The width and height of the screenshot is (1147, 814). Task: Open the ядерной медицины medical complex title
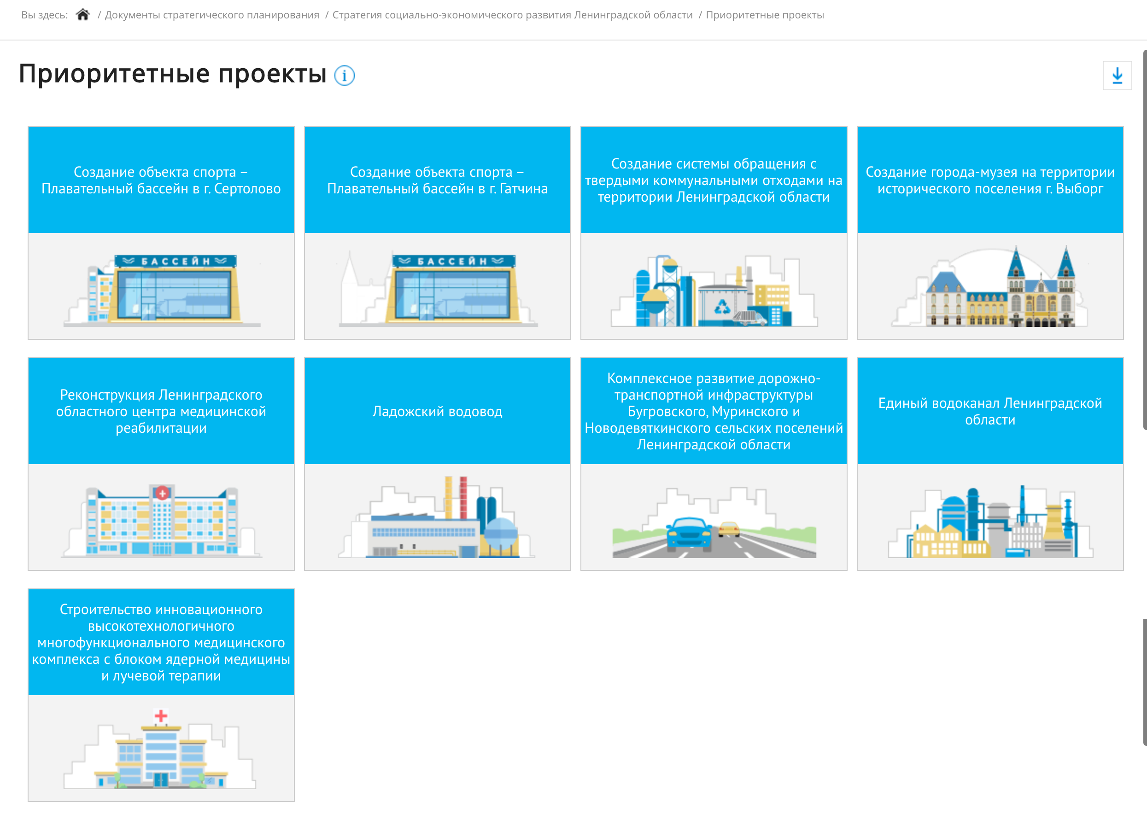(161, 643)
